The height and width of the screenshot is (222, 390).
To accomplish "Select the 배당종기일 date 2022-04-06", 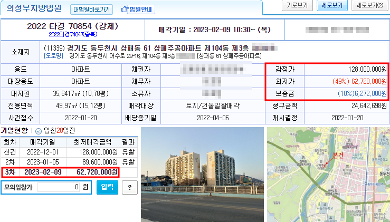I will [213, 118].
